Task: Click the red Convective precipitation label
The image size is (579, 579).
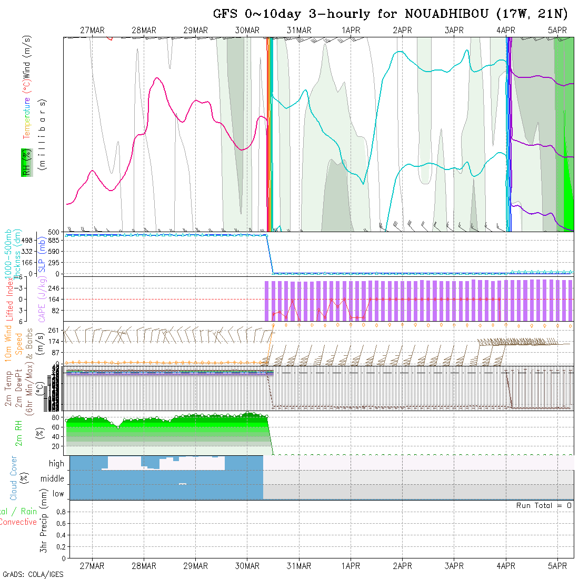Action: (18, 522)
